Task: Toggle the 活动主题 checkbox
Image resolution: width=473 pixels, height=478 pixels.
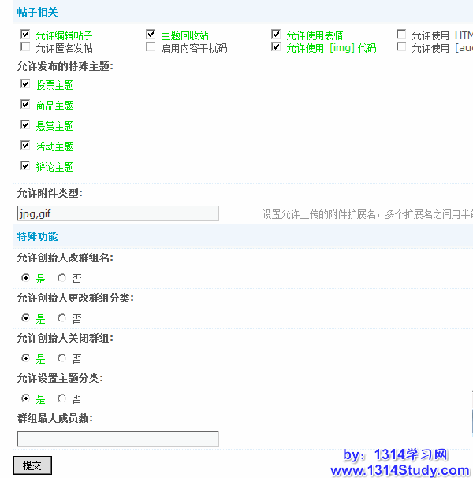Action: 25,145
